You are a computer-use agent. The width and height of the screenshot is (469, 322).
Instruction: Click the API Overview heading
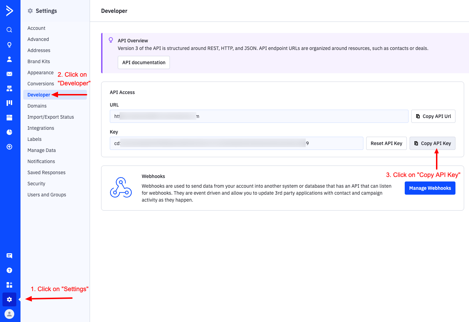tap(133, 41)
